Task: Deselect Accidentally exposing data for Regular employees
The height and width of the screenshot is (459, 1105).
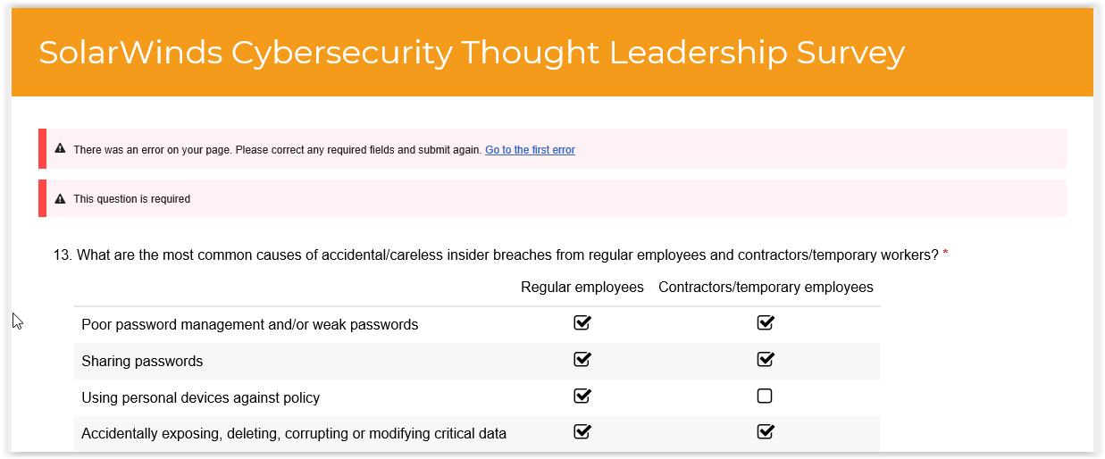Action: [x=582, y=432]
